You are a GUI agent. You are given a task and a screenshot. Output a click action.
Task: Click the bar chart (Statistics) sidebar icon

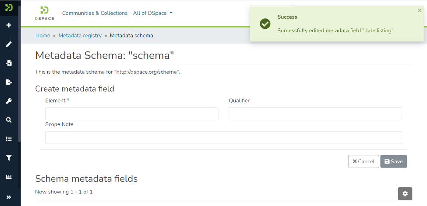point(9,177)
